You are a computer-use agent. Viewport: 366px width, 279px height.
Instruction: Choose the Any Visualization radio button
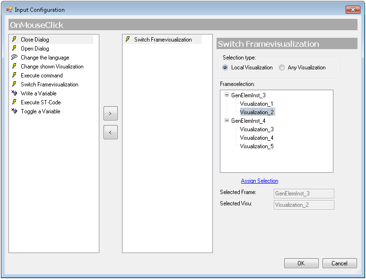[x=282, y=68]
